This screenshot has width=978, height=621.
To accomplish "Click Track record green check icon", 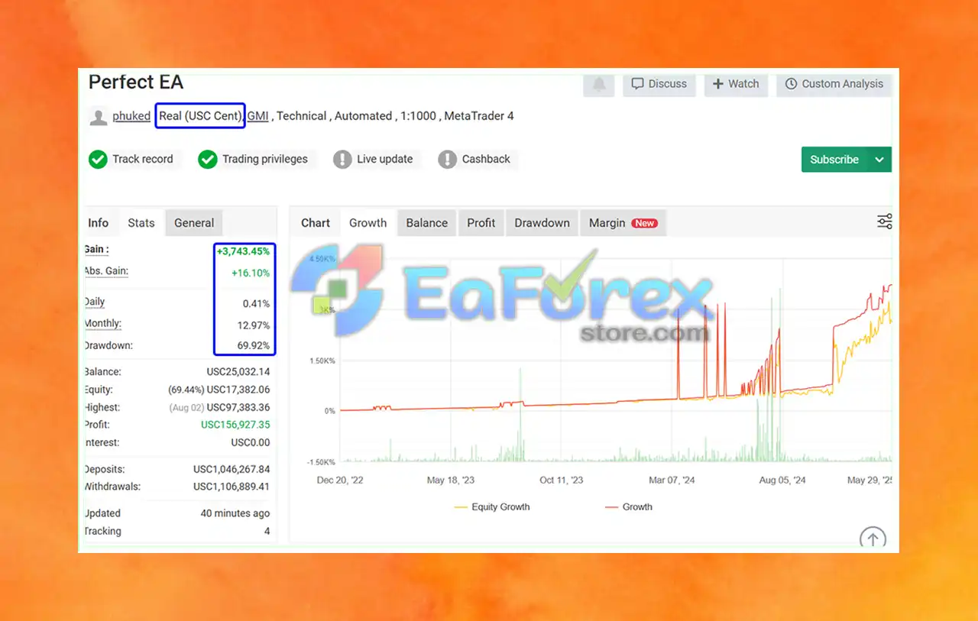I will (98, 159).
